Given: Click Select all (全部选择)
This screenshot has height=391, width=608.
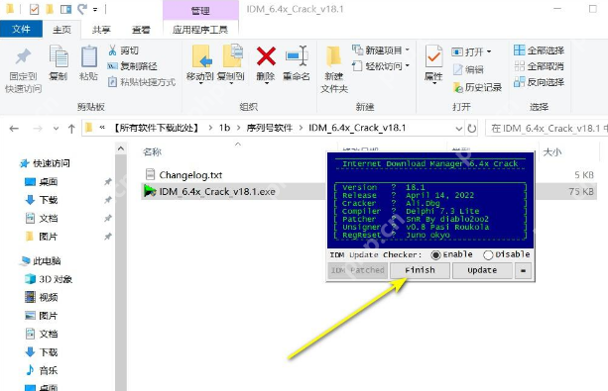Looking at the screenshot, I should click(x=539, y=50).
